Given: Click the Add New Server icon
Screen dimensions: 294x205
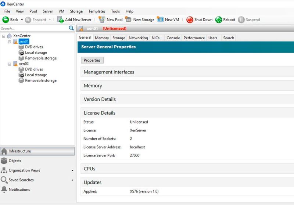Looking at the screenshot, I should [x=61, y=20].
